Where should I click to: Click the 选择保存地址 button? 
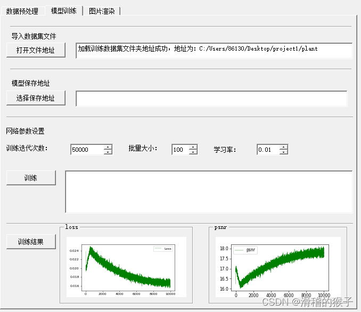click(x=36, y=98)
